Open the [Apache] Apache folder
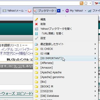 point(66,73)
